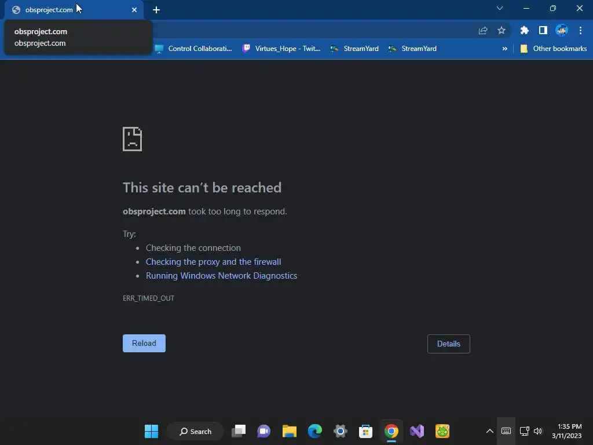
Task: Click the Reload button
Action: pos(144,343)
